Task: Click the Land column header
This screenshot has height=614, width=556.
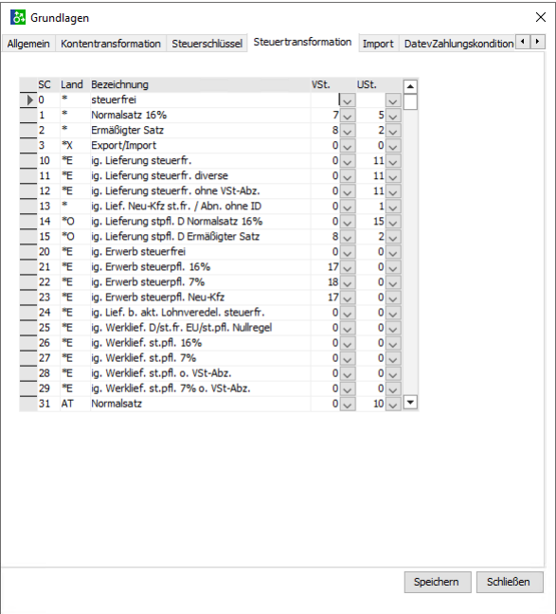Action: [x=75, y=84]
